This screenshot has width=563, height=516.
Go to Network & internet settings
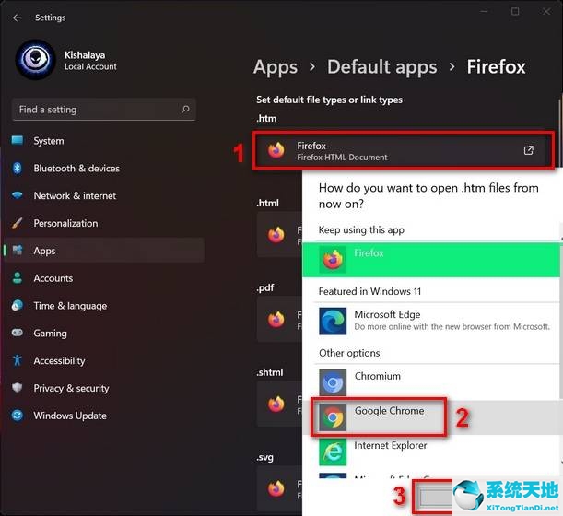pyautogui.click(x=75, y=195)
